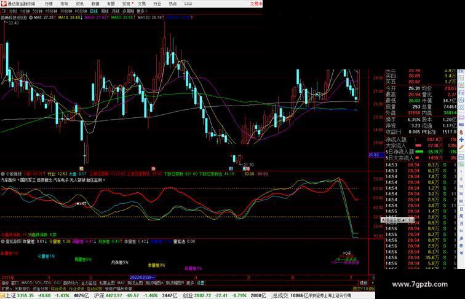The image size is (465, 299).
Task: Switch to 30-minute via sidebar '30'
Action: (x=461, y=193)
